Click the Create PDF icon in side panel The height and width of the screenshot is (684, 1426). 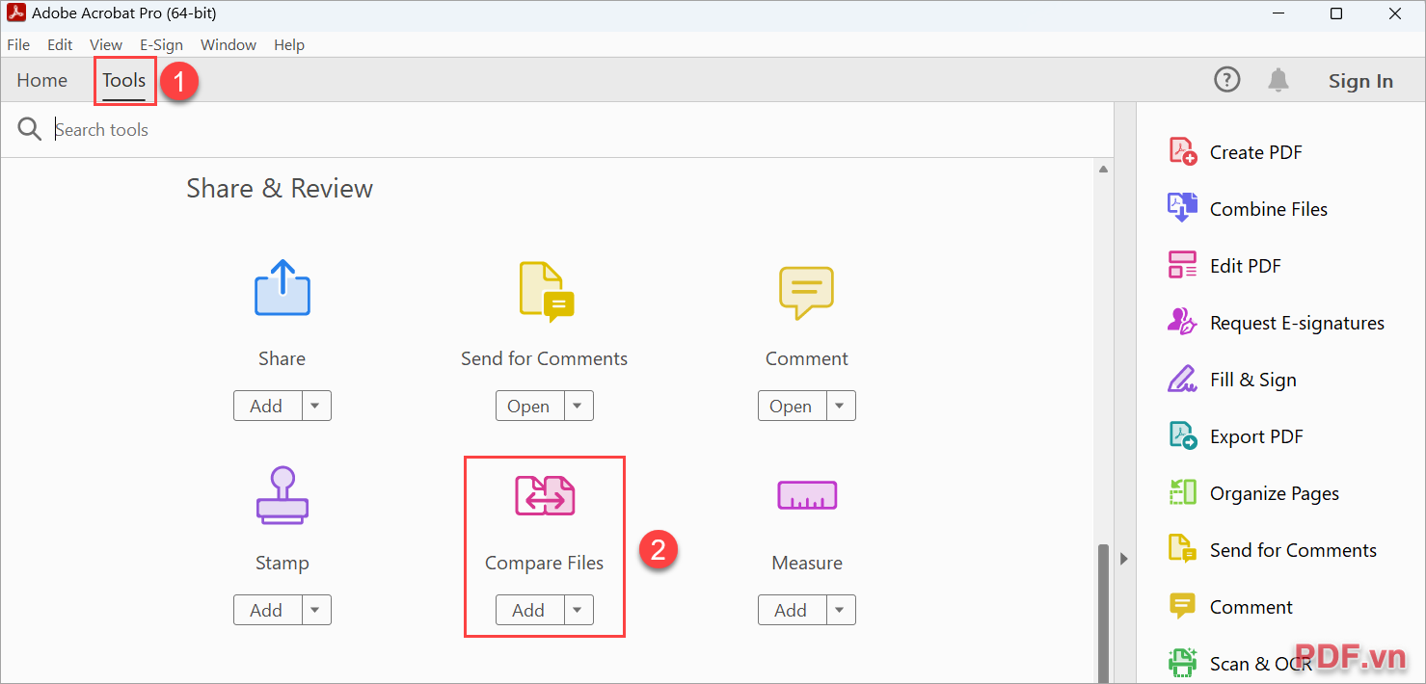coord(1183,151)
